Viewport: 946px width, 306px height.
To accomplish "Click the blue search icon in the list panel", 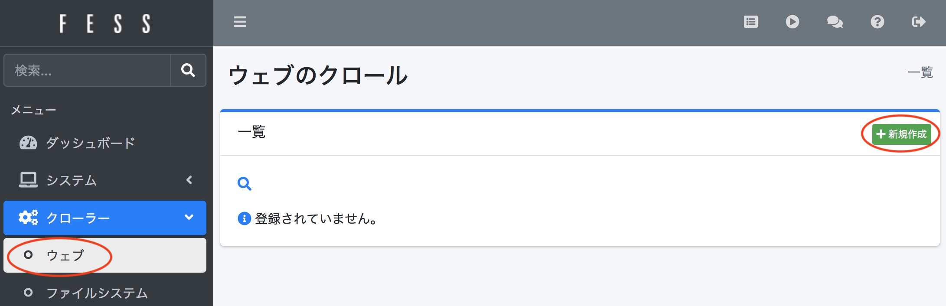I will [x=245, y=184].
